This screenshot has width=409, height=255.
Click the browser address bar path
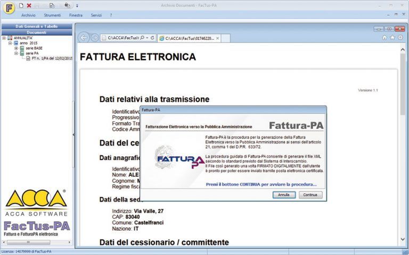[x=124, y=38]
